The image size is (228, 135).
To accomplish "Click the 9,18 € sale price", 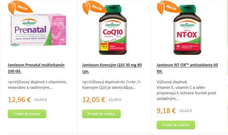I will tap(166, 111).
